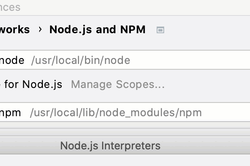Click the project-level settings icon beside Node.js and NPM
Image resolution: width=250 pixels, height=166 pixels.
pyautogui.click(x=160, y=30)
